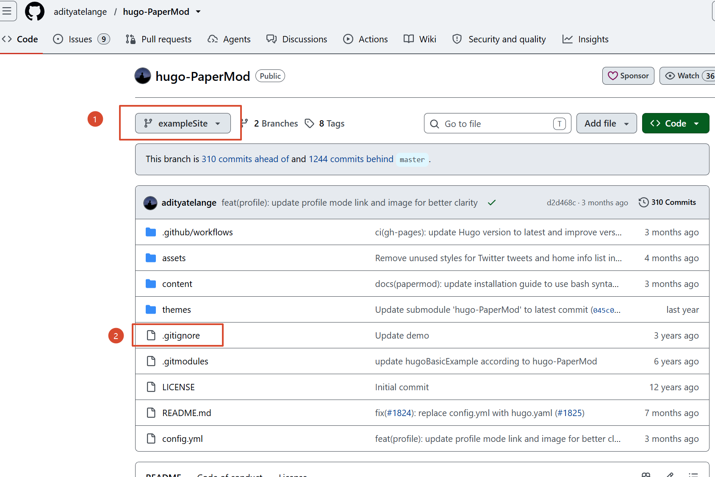Open the Wiki tab
The image size is (715, 477).
tap(420, 39)
